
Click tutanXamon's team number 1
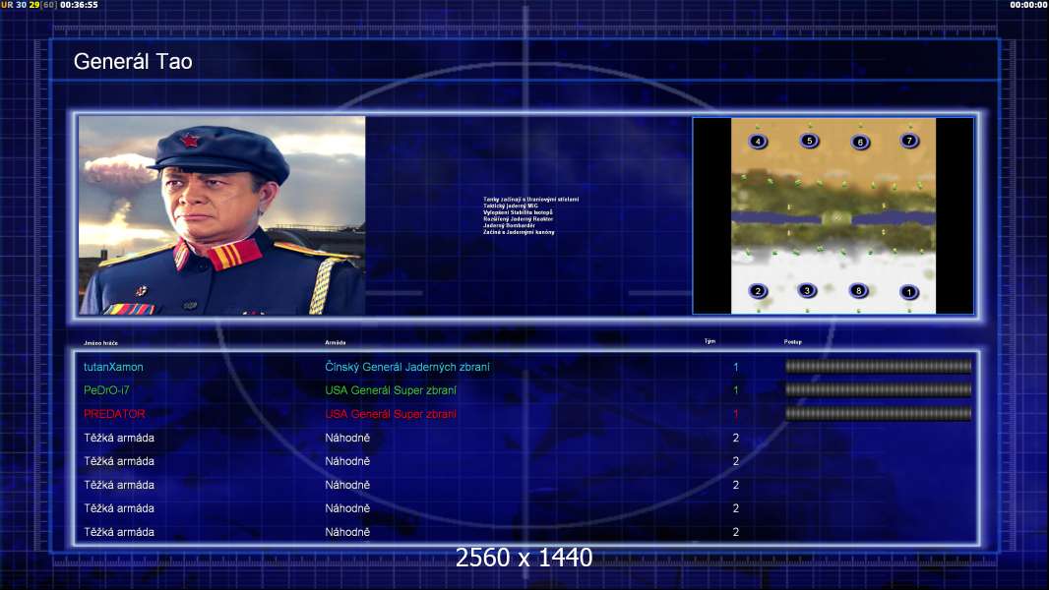point(735,367)
